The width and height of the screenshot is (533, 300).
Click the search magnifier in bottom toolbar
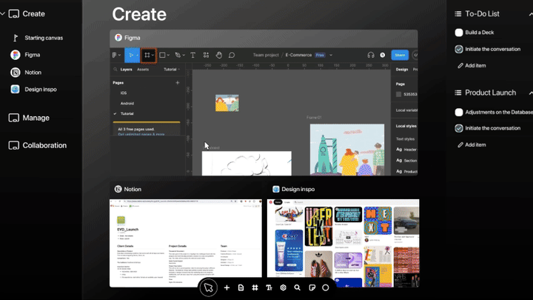[x=297, y=287]
